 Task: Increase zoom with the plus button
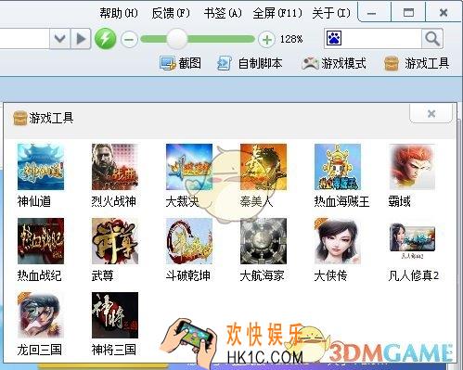(x=266, y=40)
